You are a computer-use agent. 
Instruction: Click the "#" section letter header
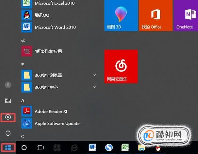22,64
